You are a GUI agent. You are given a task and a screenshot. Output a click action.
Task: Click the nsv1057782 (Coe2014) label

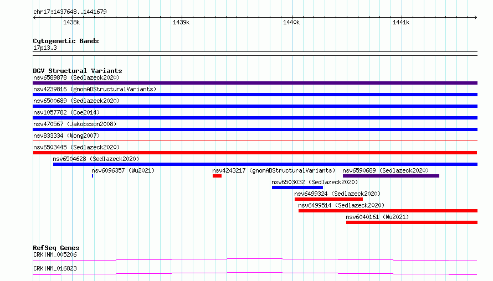[66, 112]
